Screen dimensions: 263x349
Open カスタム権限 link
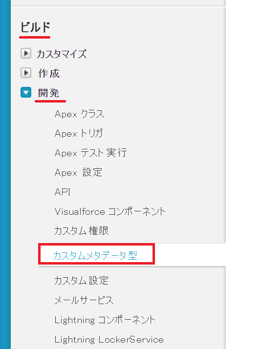(82, 231)
